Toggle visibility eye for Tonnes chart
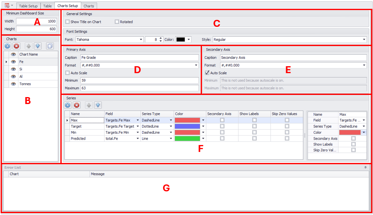This screenshot has height=215, width=373. click(x=14, y=84)
